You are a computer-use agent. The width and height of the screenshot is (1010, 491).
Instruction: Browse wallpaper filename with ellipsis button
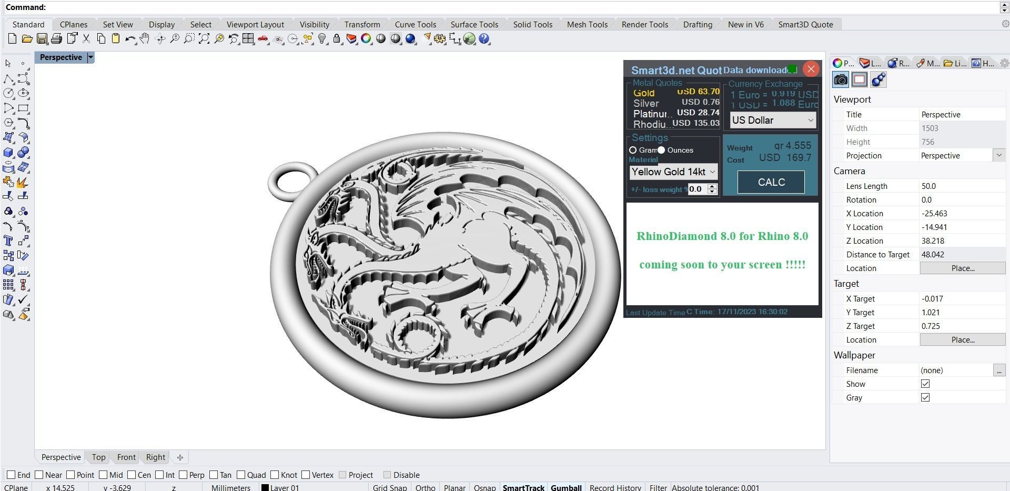[999, 370]
